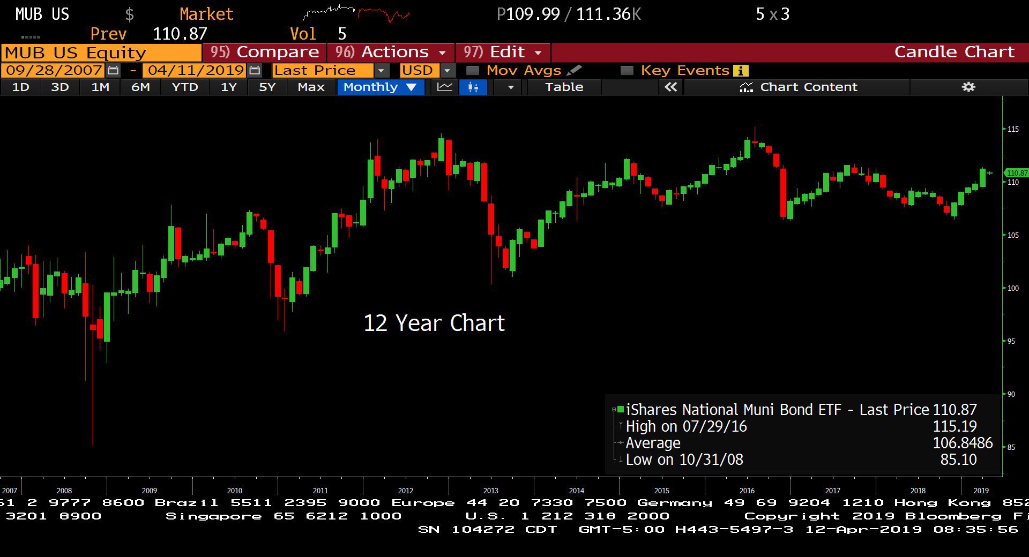This screenshot has width=1029, height=557.
Task: Click High on 07/29/16 legend row
Action: click(686, 426)
